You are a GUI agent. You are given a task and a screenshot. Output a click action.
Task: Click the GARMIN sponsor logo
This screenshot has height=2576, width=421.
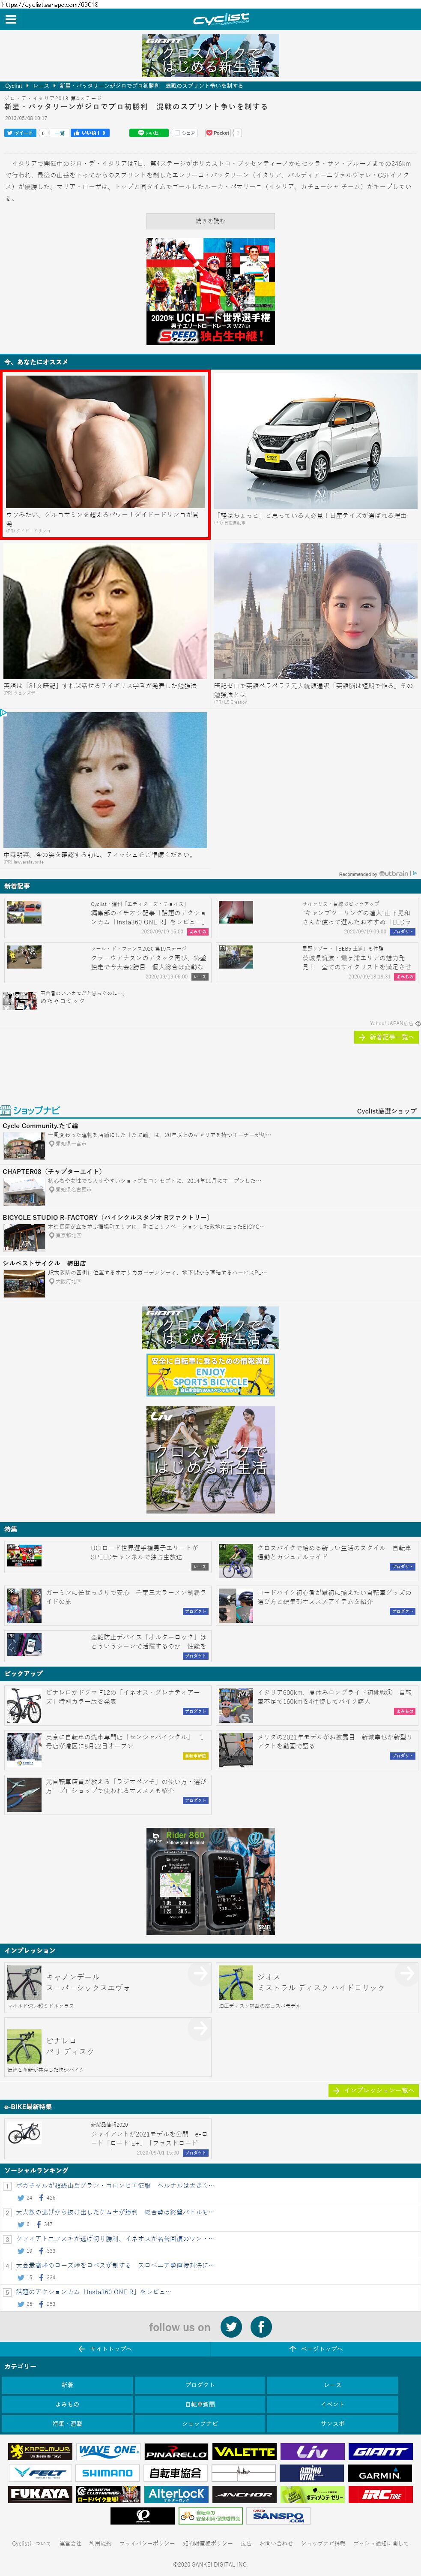[380, 2473]
